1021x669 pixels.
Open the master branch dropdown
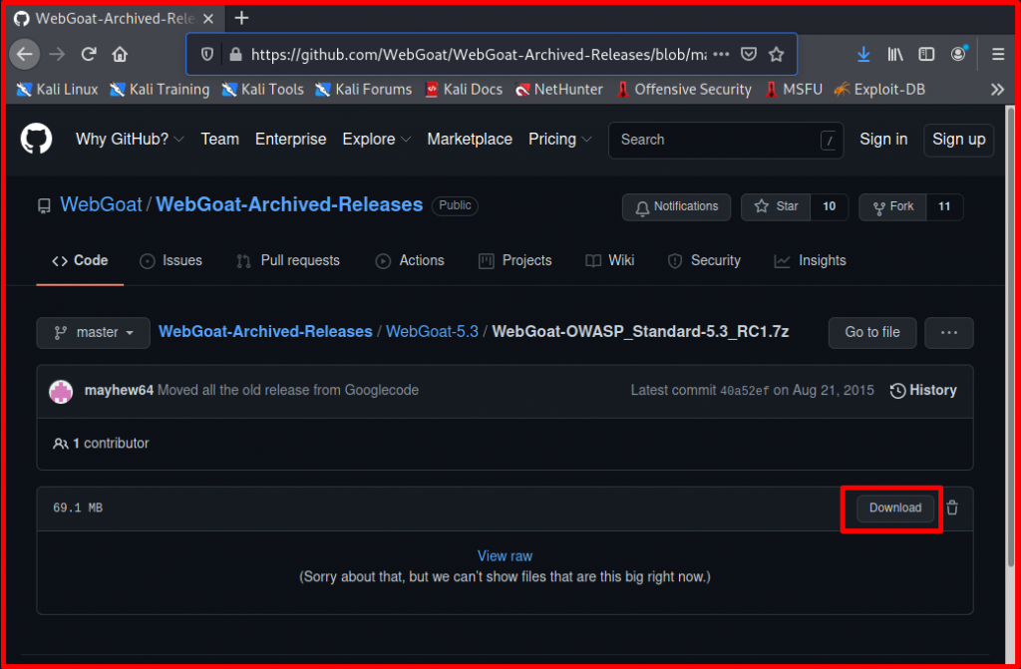pyautogui.click(x=93, y=332)
